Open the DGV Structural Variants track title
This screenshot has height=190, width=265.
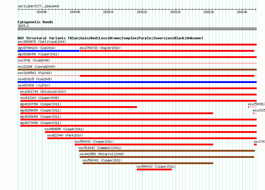pos(110,38)
